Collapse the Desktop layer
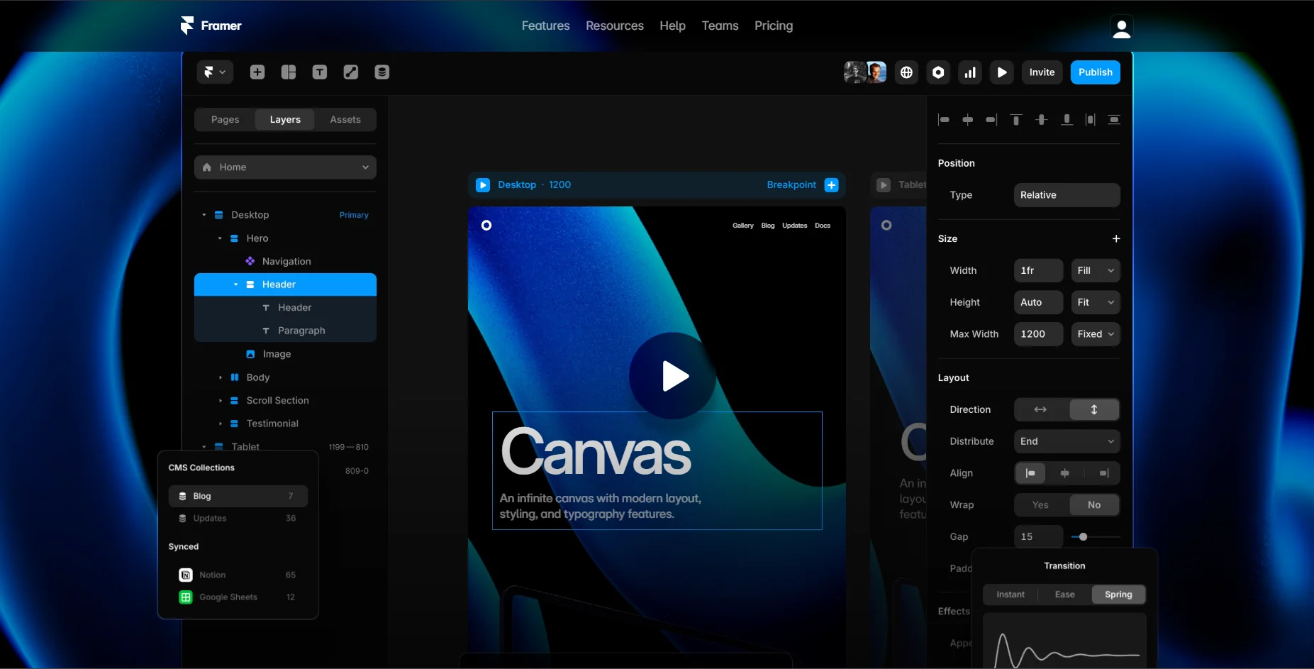 (x=204, y=215)
